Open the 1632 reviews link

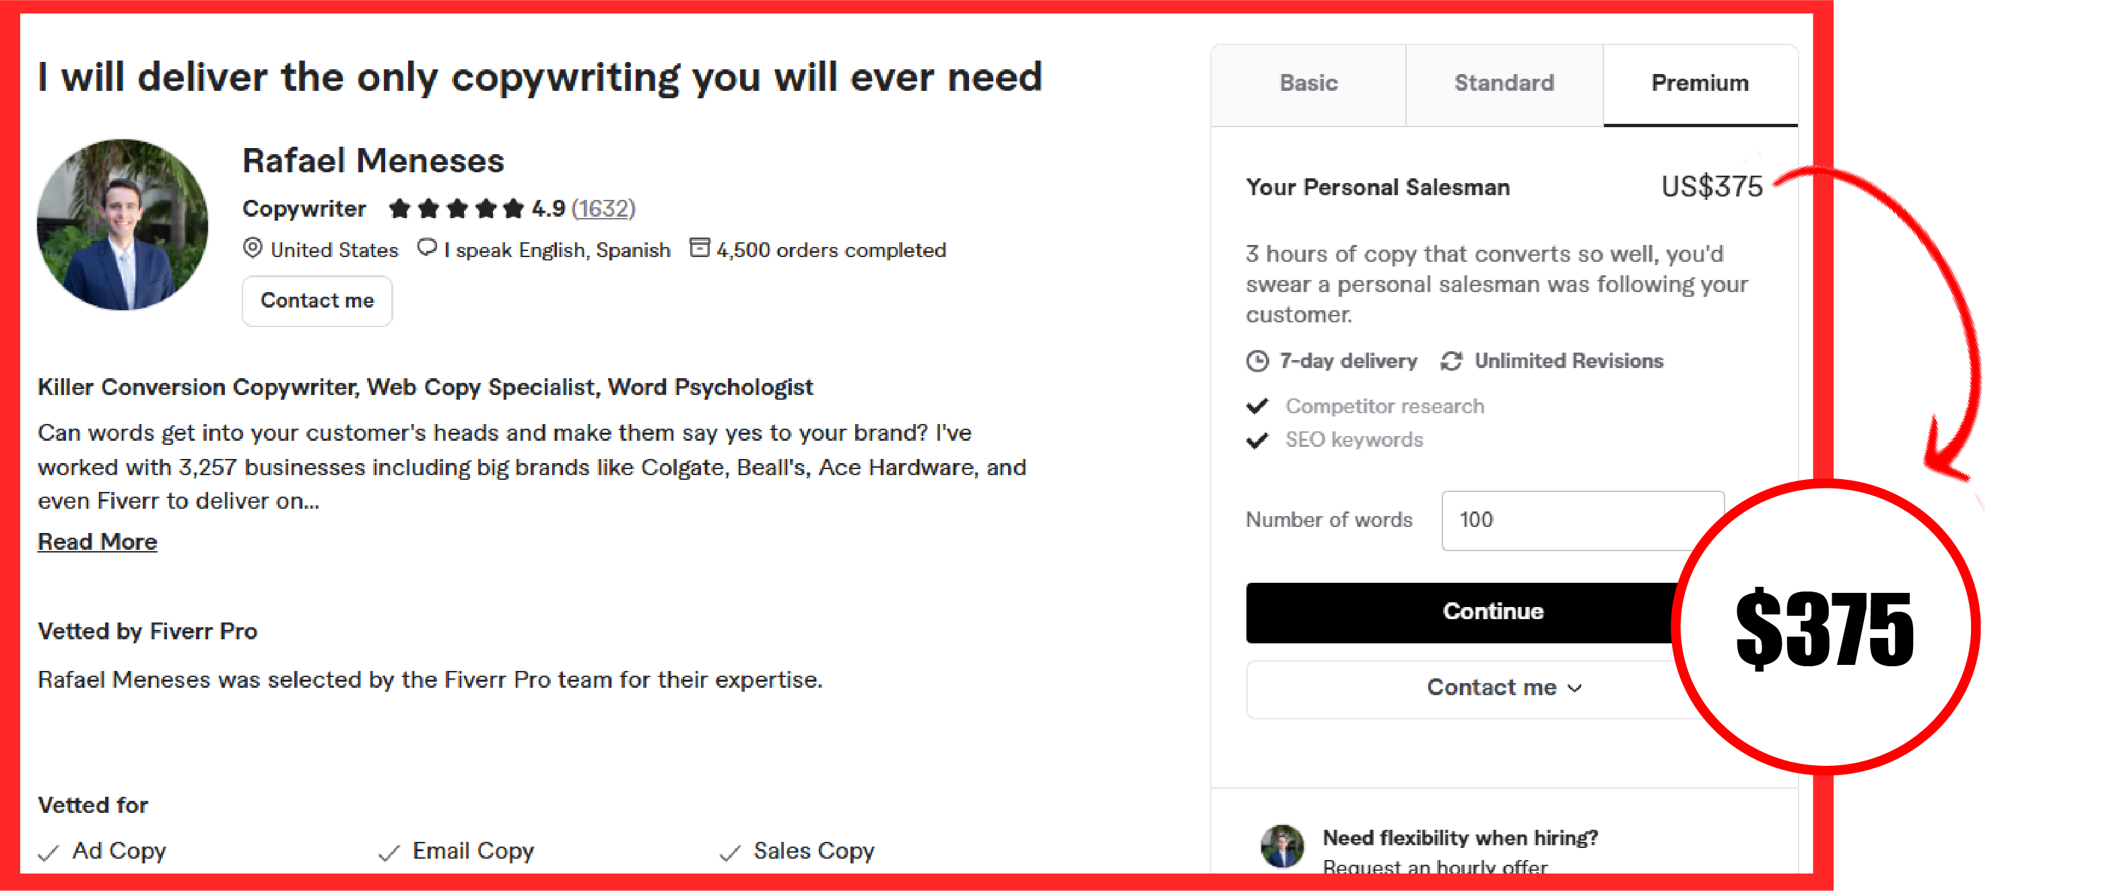tap(603, 209)
